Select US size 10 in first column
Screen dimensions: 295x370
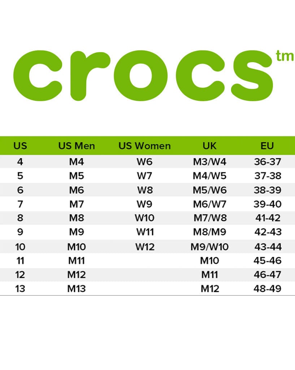[20, 247]
